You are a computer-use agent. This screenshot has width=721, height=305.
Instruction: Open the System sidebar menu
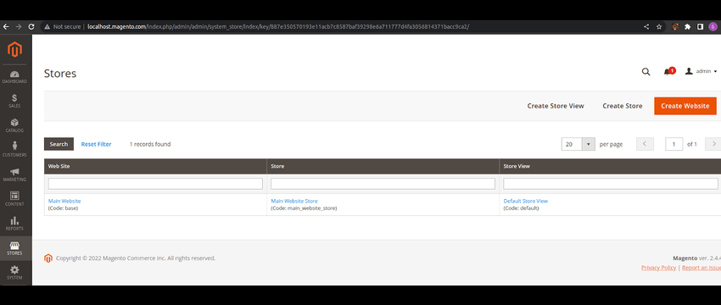tap(14, 273)
